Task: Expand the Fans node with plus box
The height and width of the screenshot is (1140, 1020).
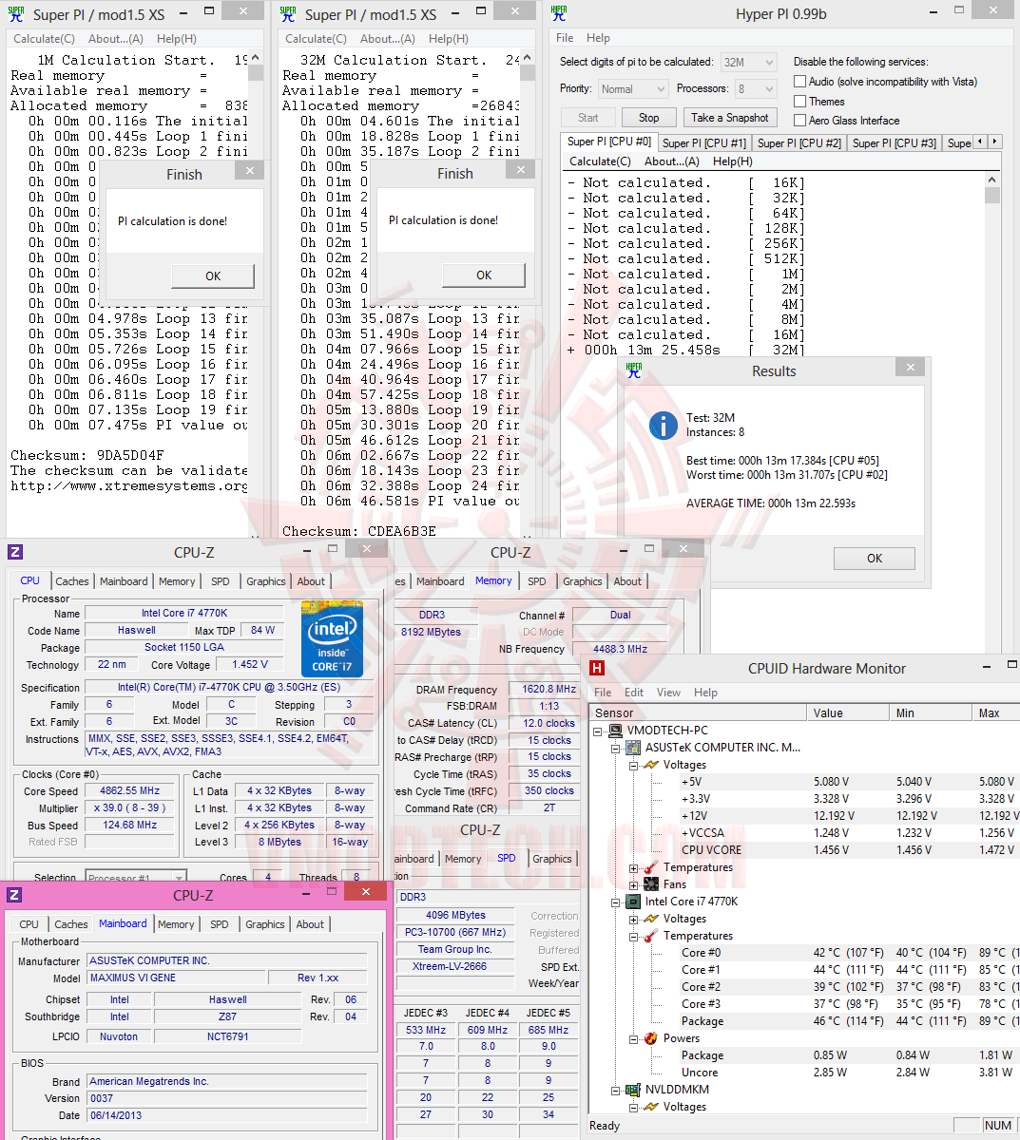Action: pos(634,885)
